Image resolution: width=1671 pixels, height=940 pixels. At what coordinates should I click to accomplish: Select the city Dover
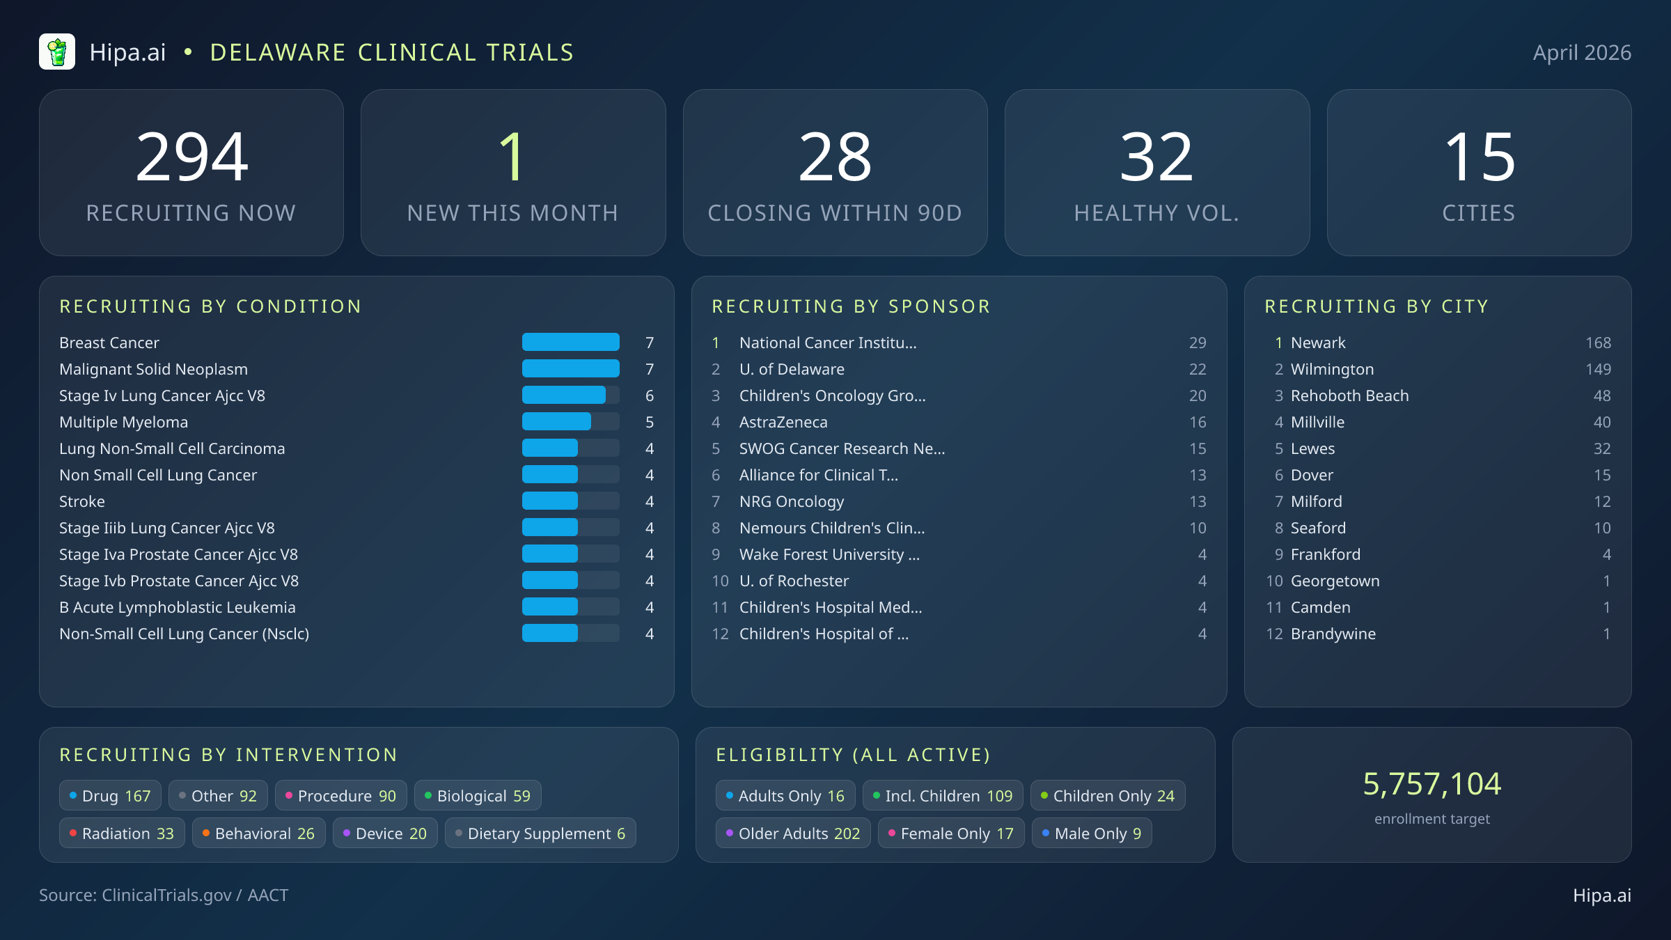1438,475
